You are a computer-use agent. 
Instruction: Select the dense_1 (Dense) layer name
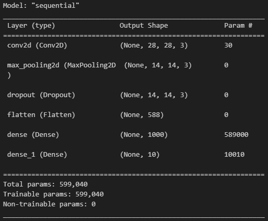[37, 155]
